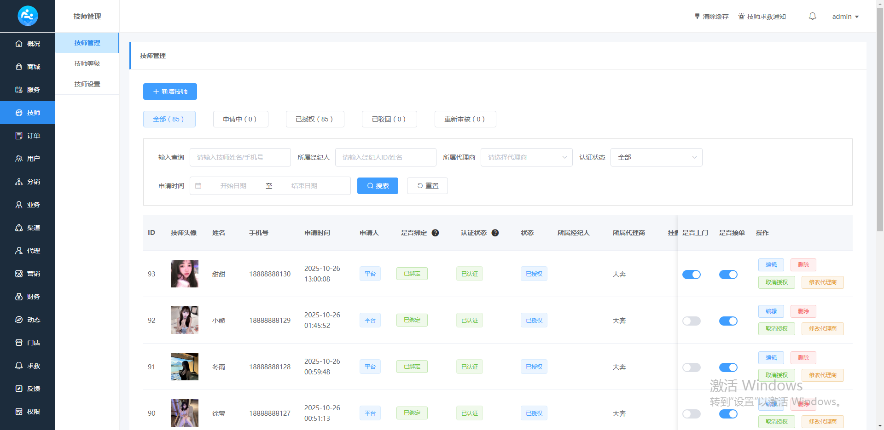Switch to the 已授权 (85) tab
Screen dimensions: 884x430
pos(314,119)
